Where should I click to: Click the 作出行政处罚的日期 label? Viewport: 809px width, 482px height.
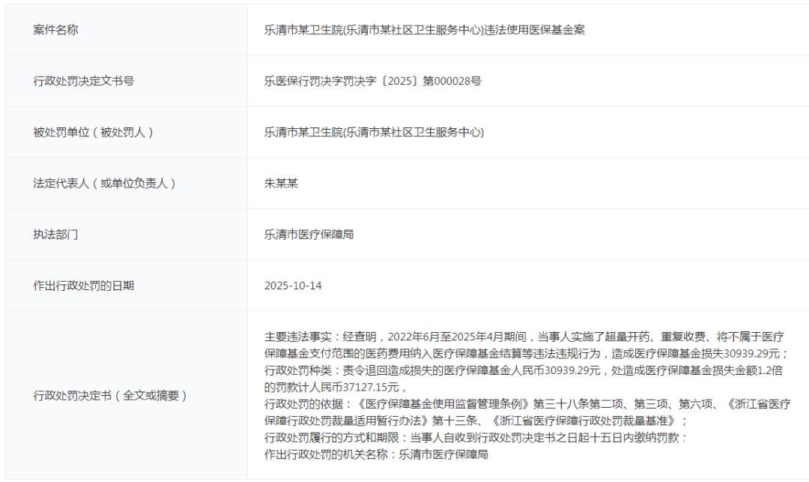84,286
